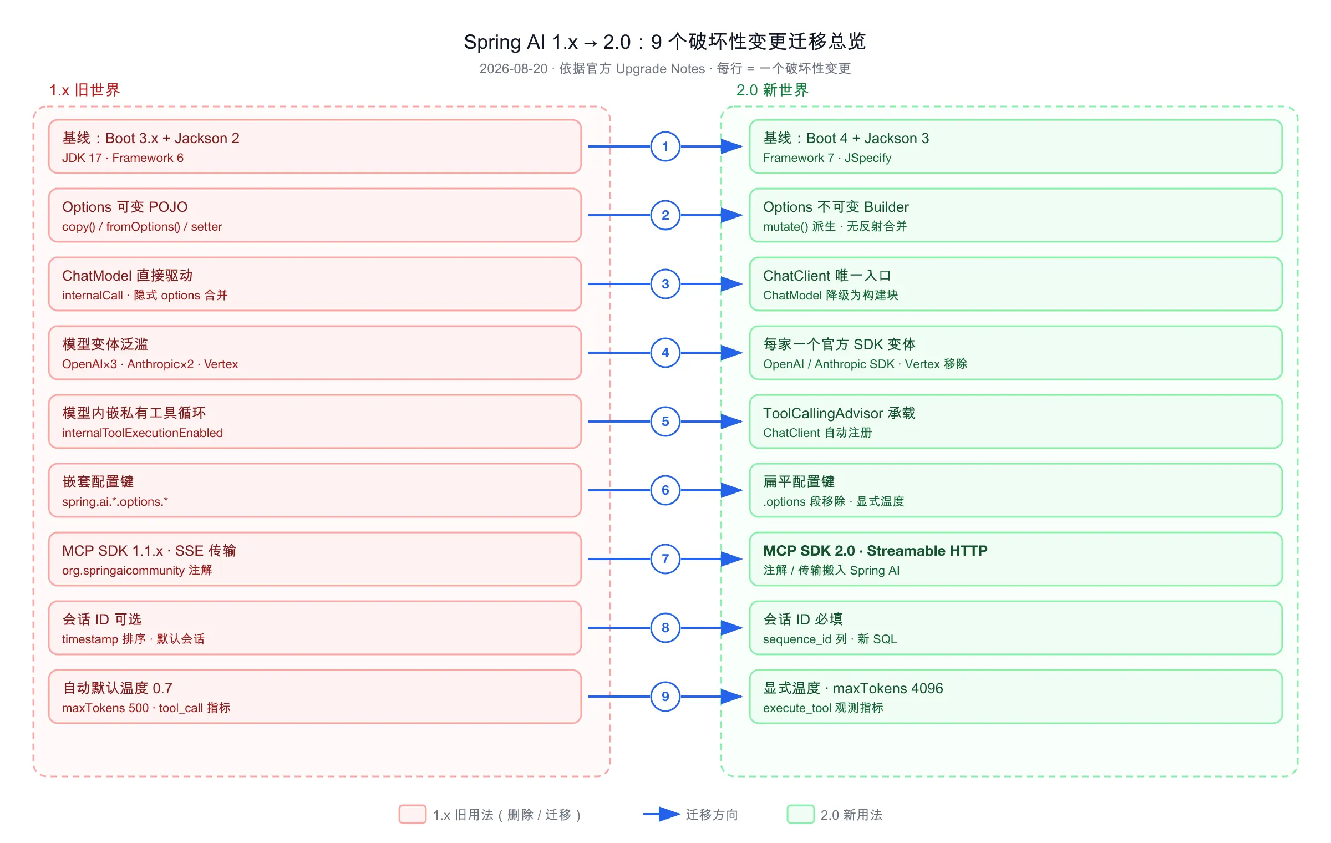Select the Options 不可变 Builder box
Viewport: 1331px width, 843px height.
coord(1016,215)
